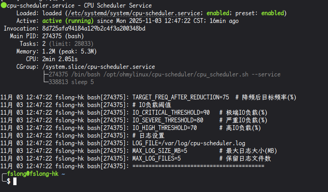Click the '# 保留日志文件数' comment
This screenshot has width=328, height=192.
(x=245, y=158)
